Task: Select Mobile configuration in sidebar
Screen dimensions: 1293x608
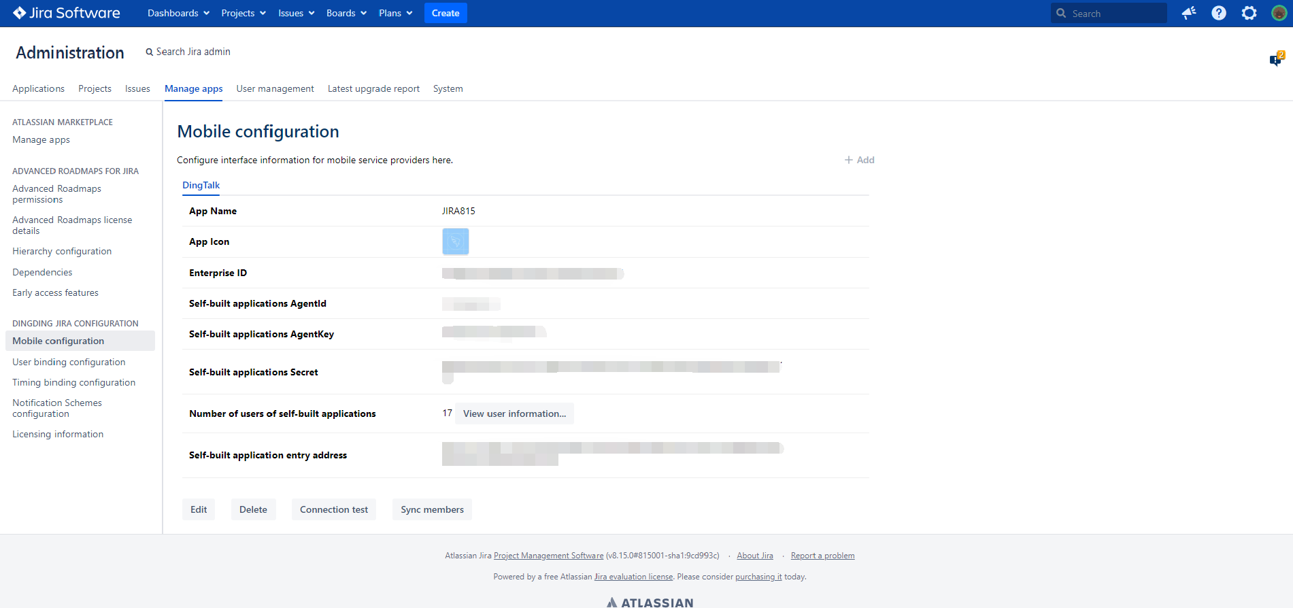Action: point(80,341)
